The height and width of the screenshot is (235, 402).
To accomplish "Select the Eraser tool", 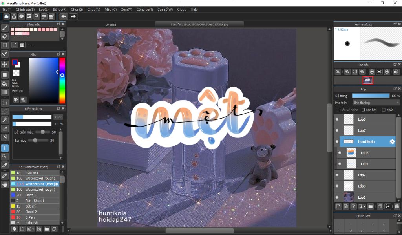I will [x=5, y=36].
